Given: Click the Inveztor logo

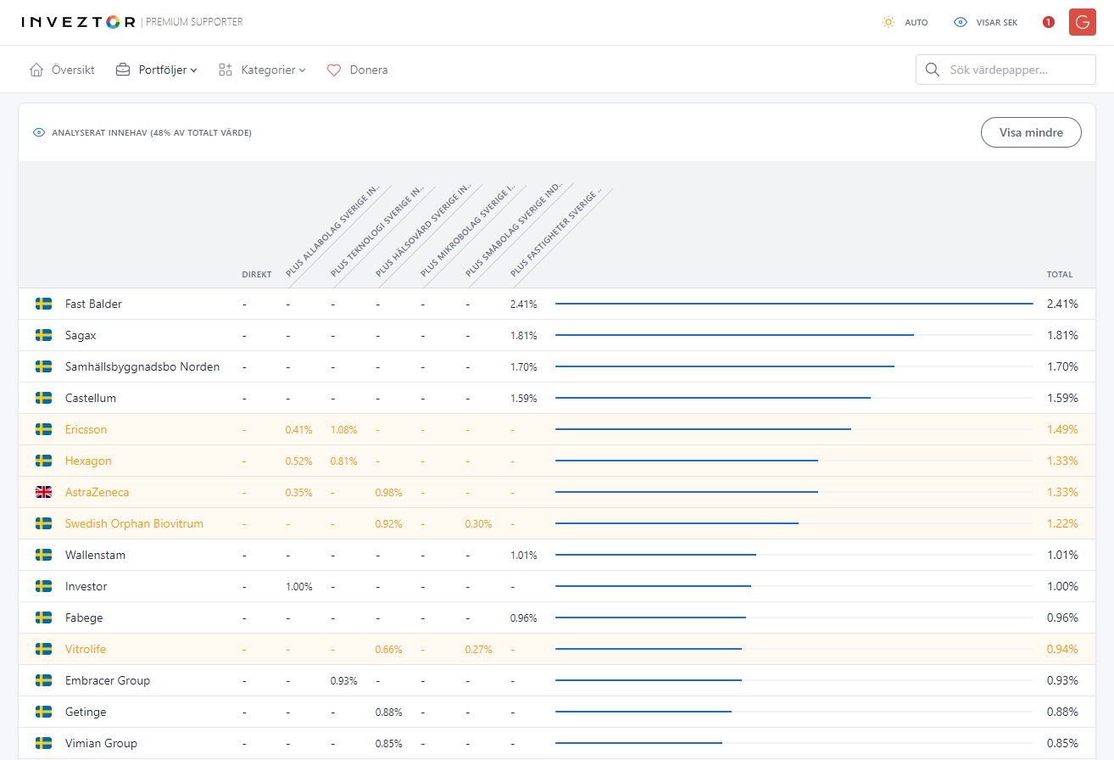Looking at the screenshot, I should click(x=78, y=22).
